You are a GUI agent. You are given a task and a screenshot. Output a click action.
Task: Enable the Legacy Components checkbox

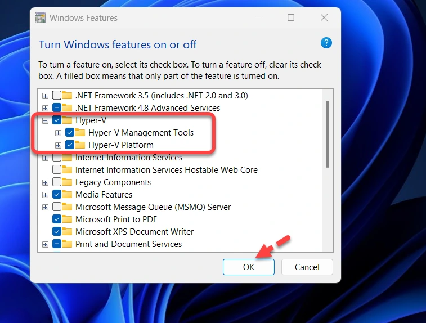tap(56, 182)
